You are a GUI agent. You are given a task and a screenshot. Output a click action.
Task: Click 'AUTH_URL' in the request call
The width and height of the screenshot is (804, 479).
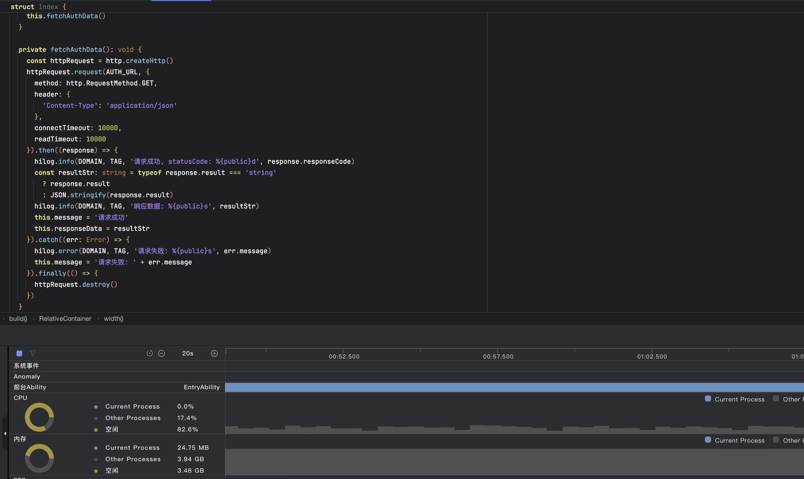pos(122,72)
